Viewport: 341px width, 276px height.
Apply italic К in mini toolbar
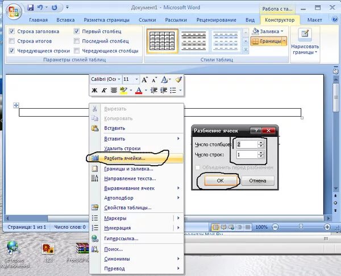[x=104, y=90]
